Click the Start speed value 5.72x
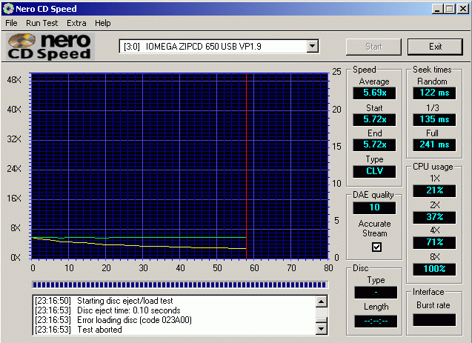The height and width of the screenshot is (343, 472). point(374,119)
